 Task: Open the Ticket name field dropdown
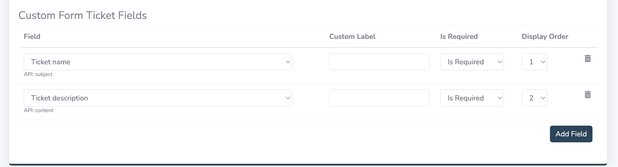pos(158,62)
